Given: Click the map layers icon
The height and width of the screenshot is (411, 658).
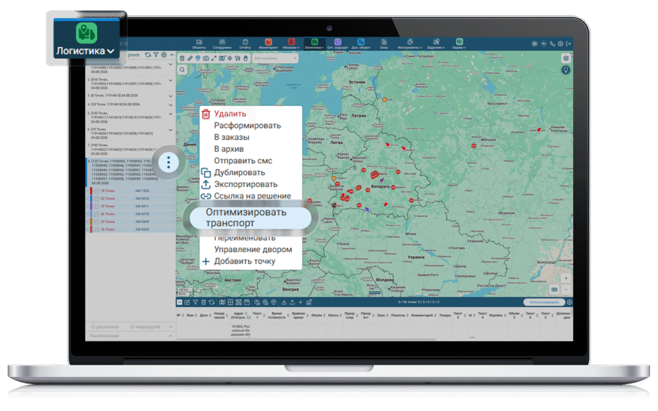Looking at the screenshot, I should [565, 58].
